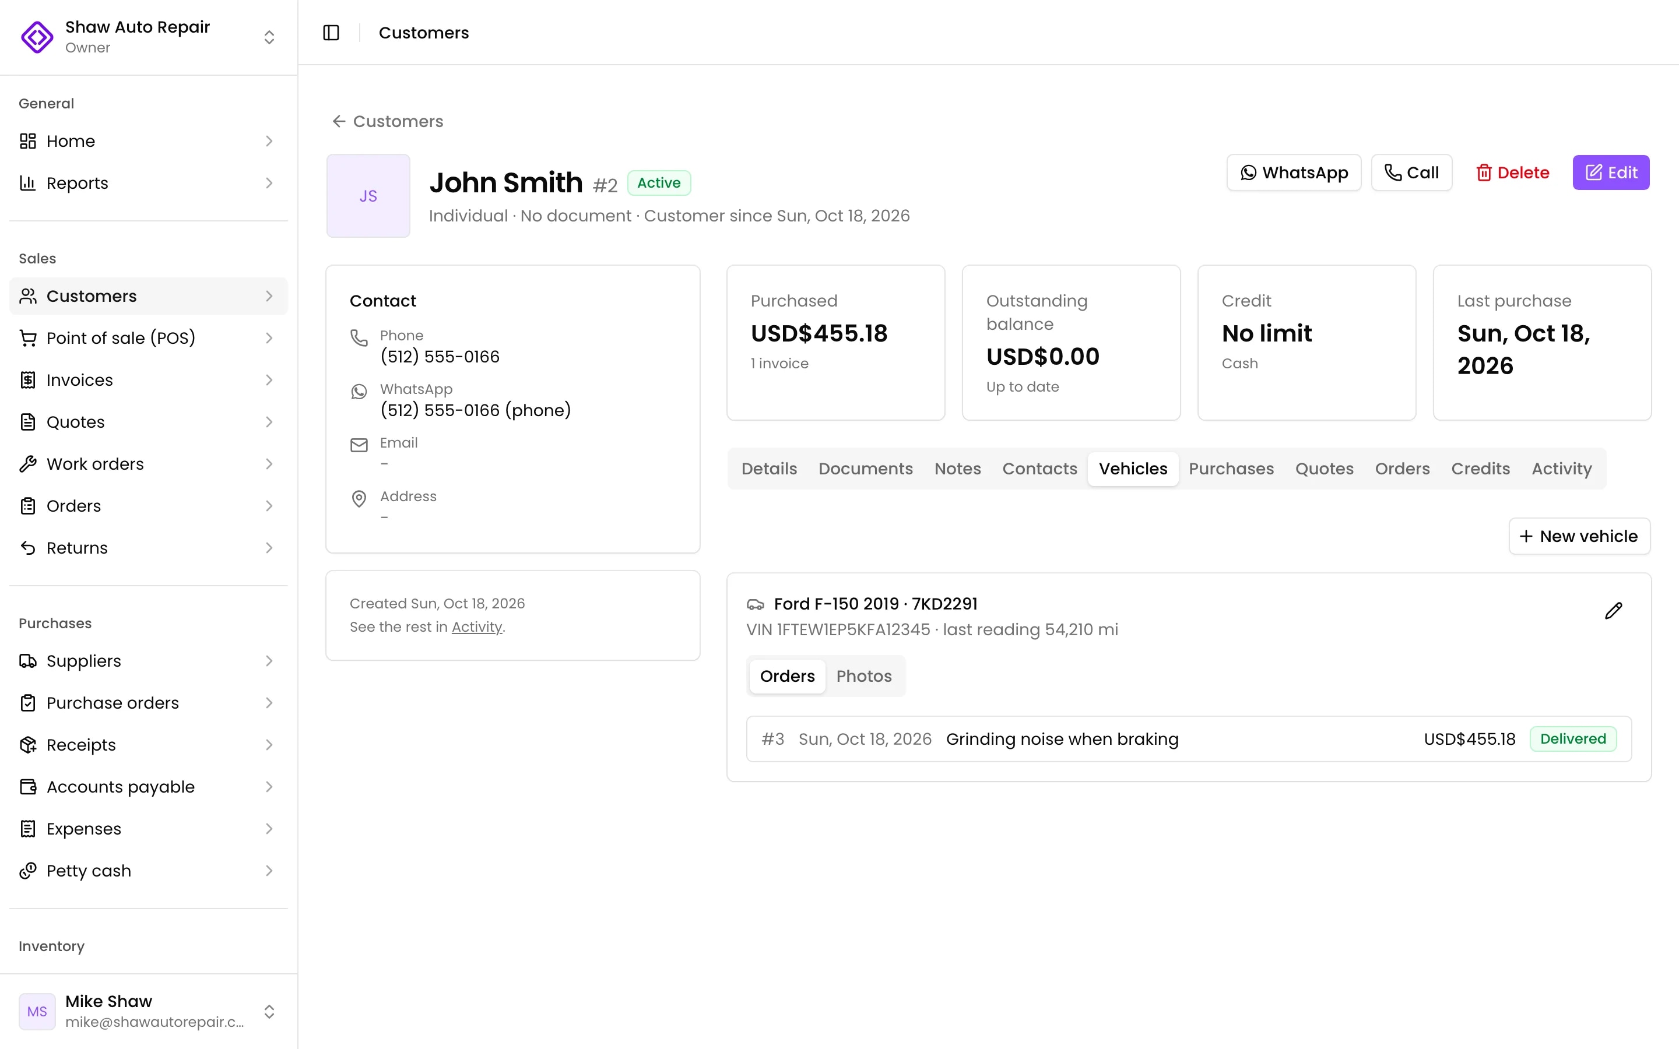Select the Activity tab

click(1561, 469)
